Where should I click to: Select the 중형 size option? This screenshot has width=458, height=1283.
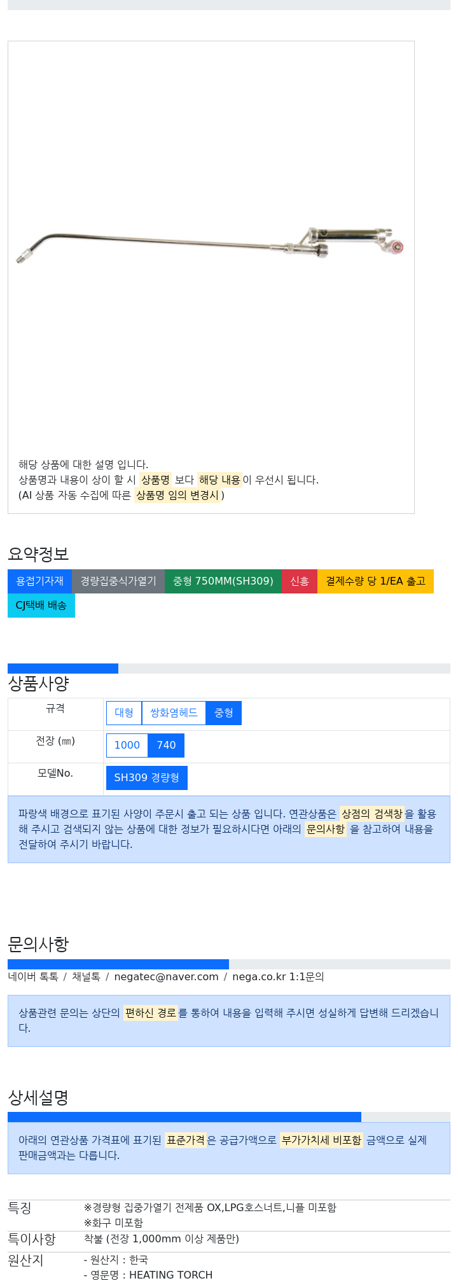[x=224, y=713]
